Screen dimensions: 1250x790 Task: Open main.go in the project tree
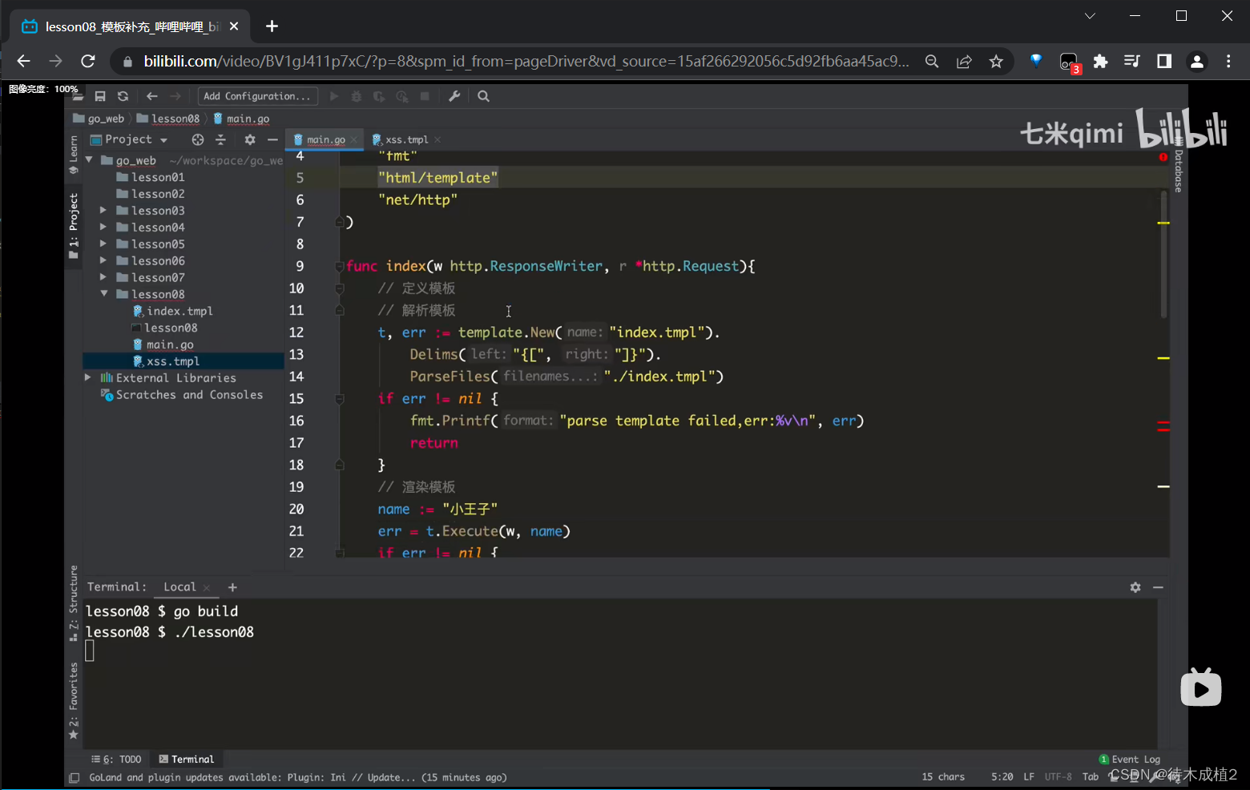coord(170,345)
